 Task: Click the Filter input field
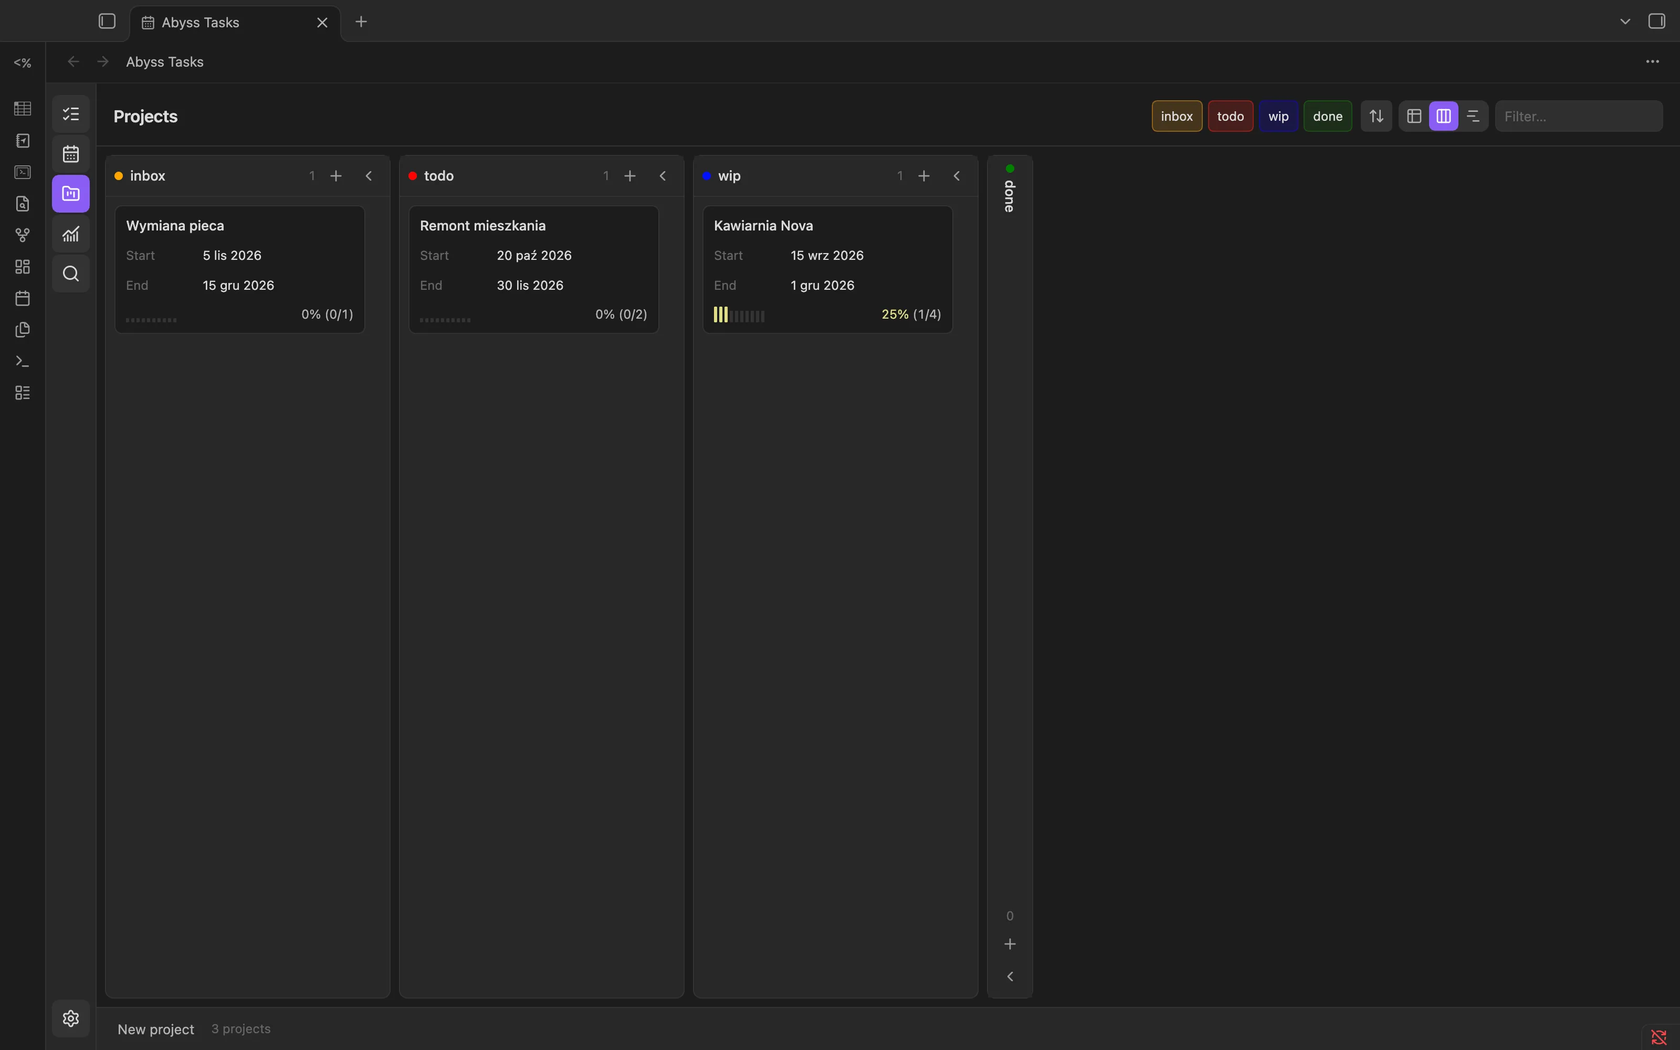tap(1579, 116)
